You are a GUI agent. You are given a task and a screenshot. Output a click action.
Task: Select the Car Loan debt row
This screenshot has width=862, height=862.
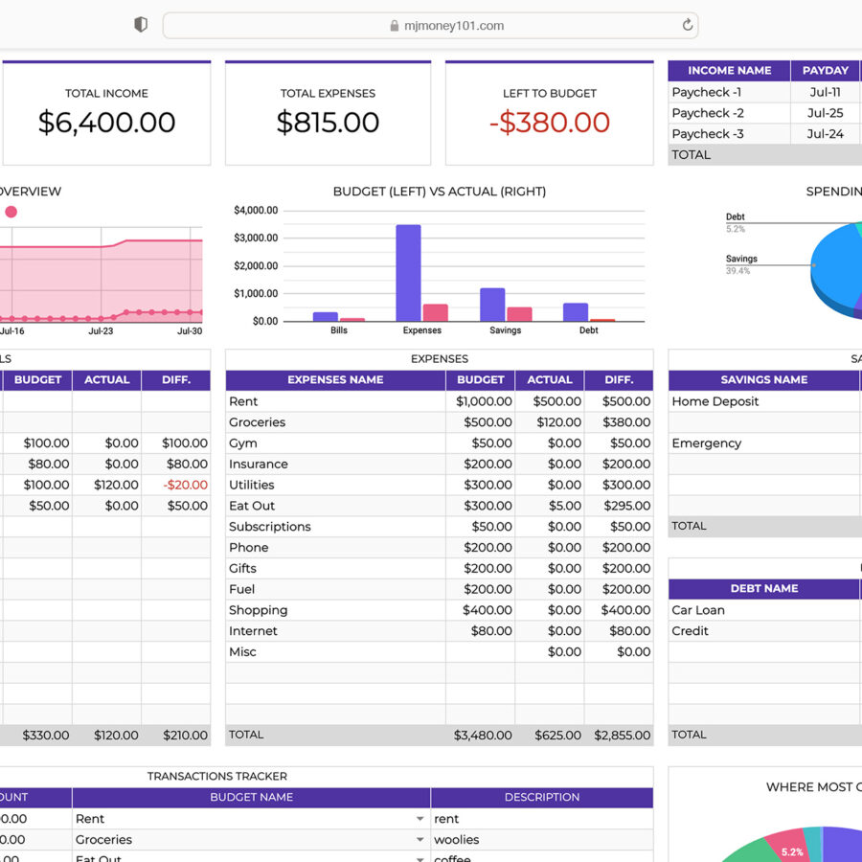coord(764,610)
